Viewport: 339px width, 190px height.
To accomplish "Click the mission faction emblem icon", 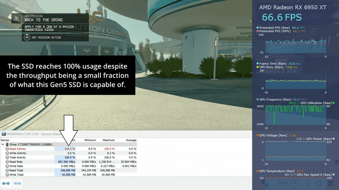I will 16,19.
